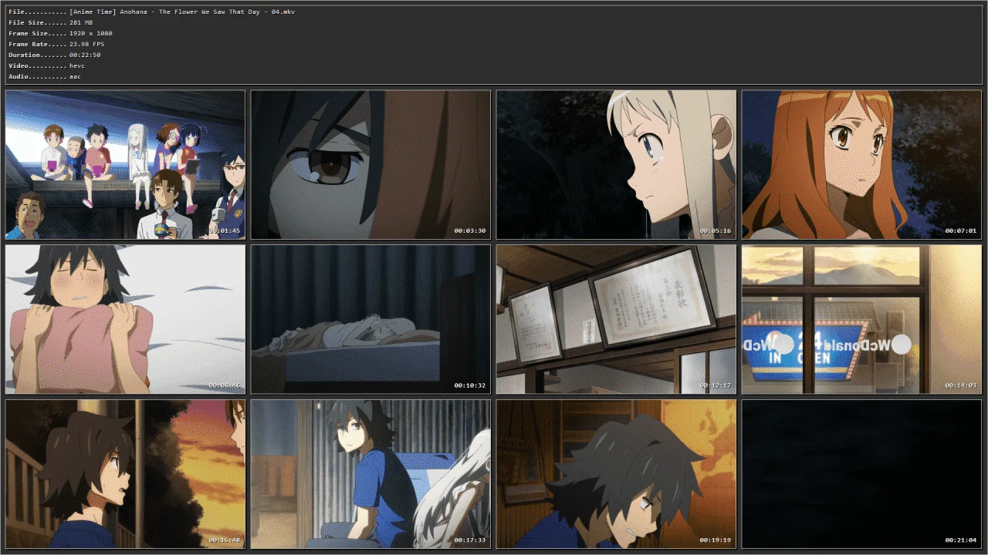
Task: Open the pillow-hugging girl thumbnail
Action: point(125,320)
